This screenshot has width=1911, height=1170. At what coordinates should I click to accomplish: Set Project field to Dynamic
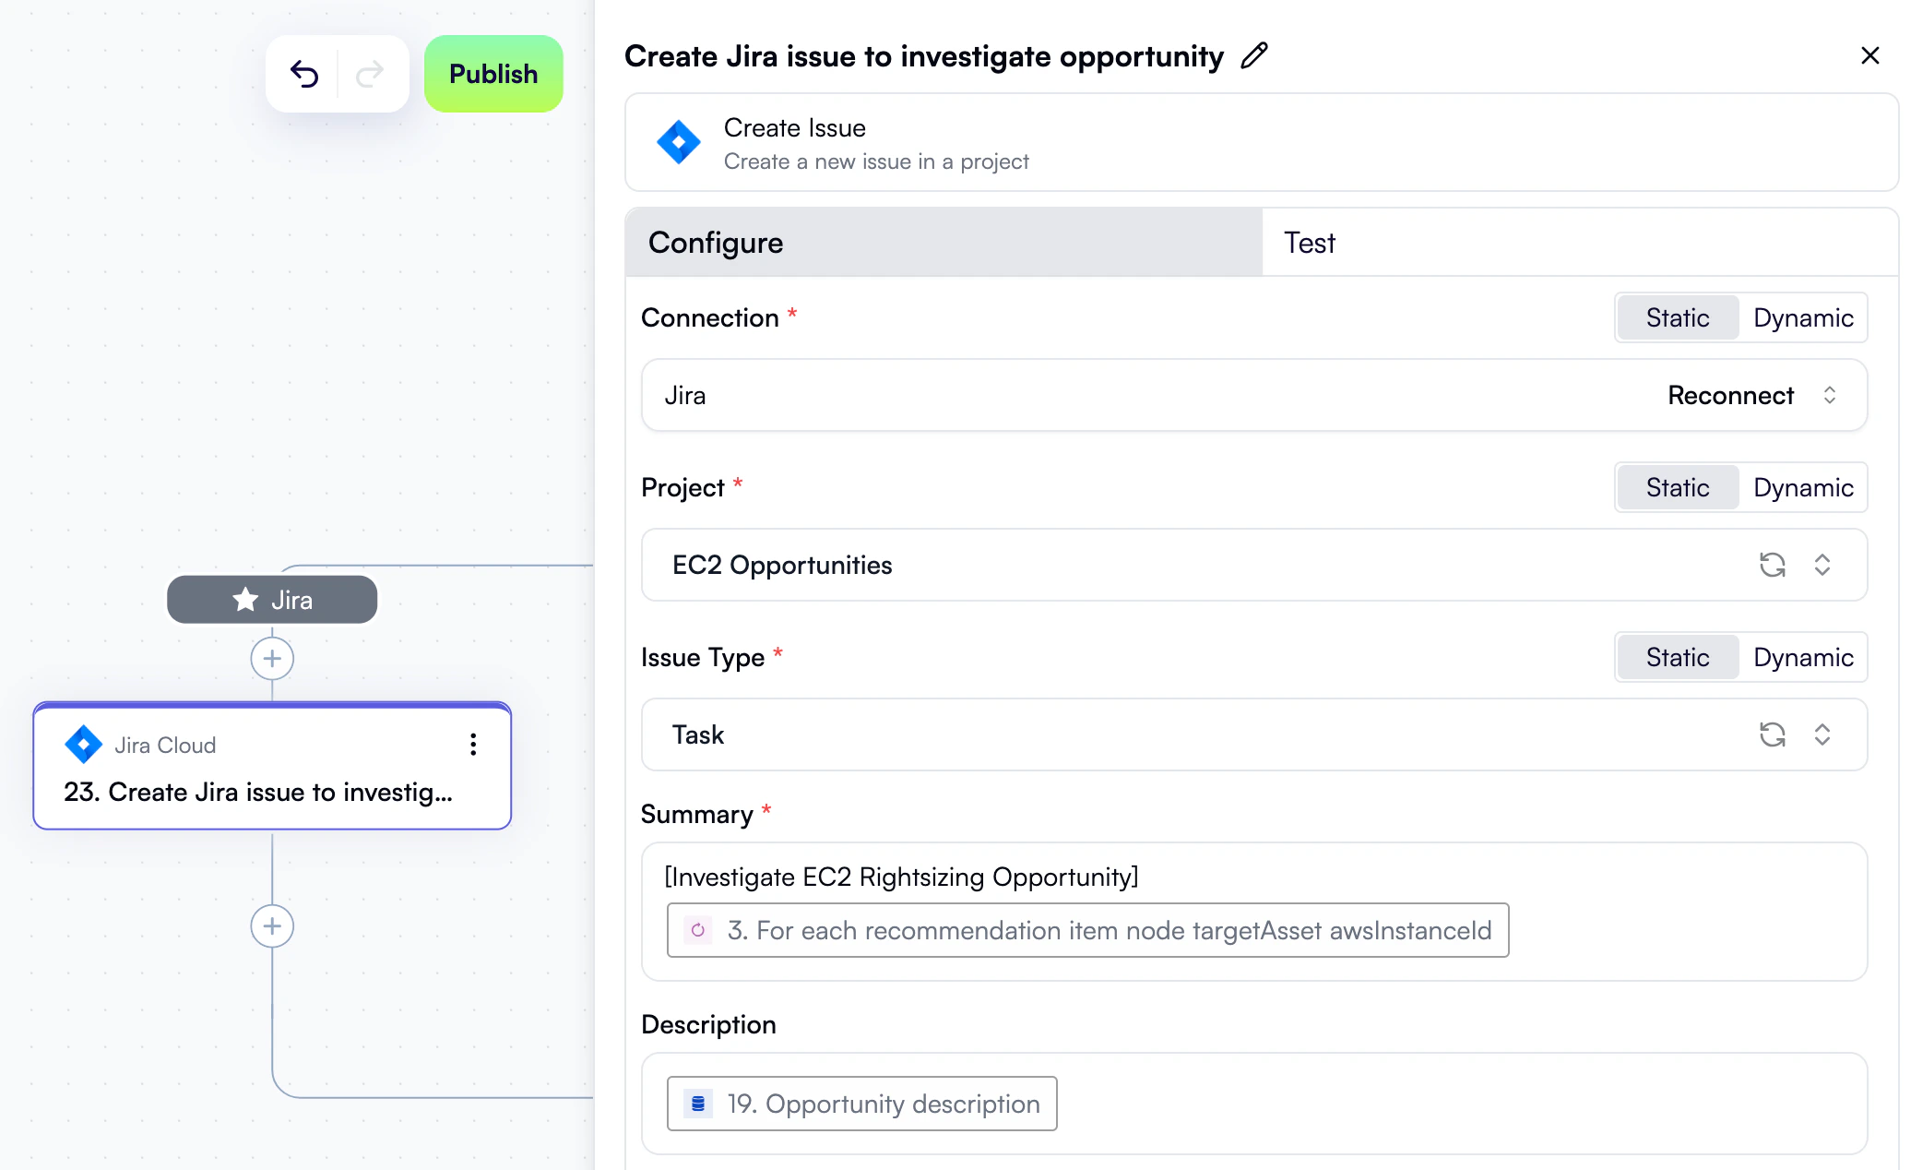tap(1803, 487)
